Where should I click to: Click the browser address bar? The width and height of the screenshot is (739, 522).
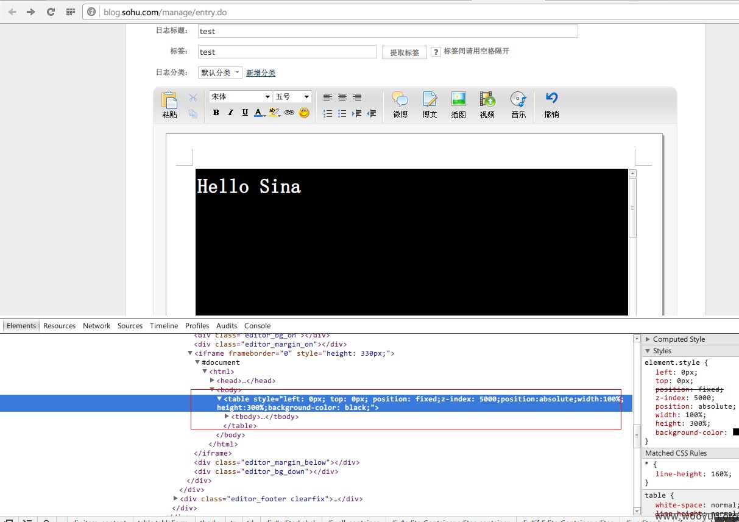(x=410, y=12)
